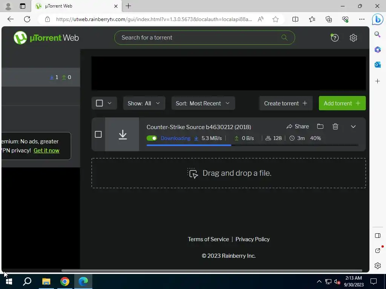The width and height of the screenshot is (386, 289).
Task: Click the µTorrent Web logo
Action: tap(46, 38)
